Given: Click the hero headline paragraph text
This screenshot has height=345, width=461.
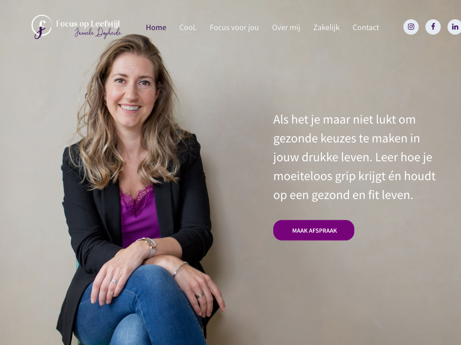Looking at the screenshot, I should click(354, 157).
